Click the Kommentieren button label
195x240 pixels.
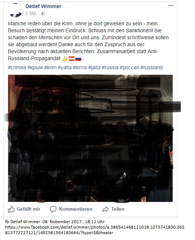tap(76, 209)
